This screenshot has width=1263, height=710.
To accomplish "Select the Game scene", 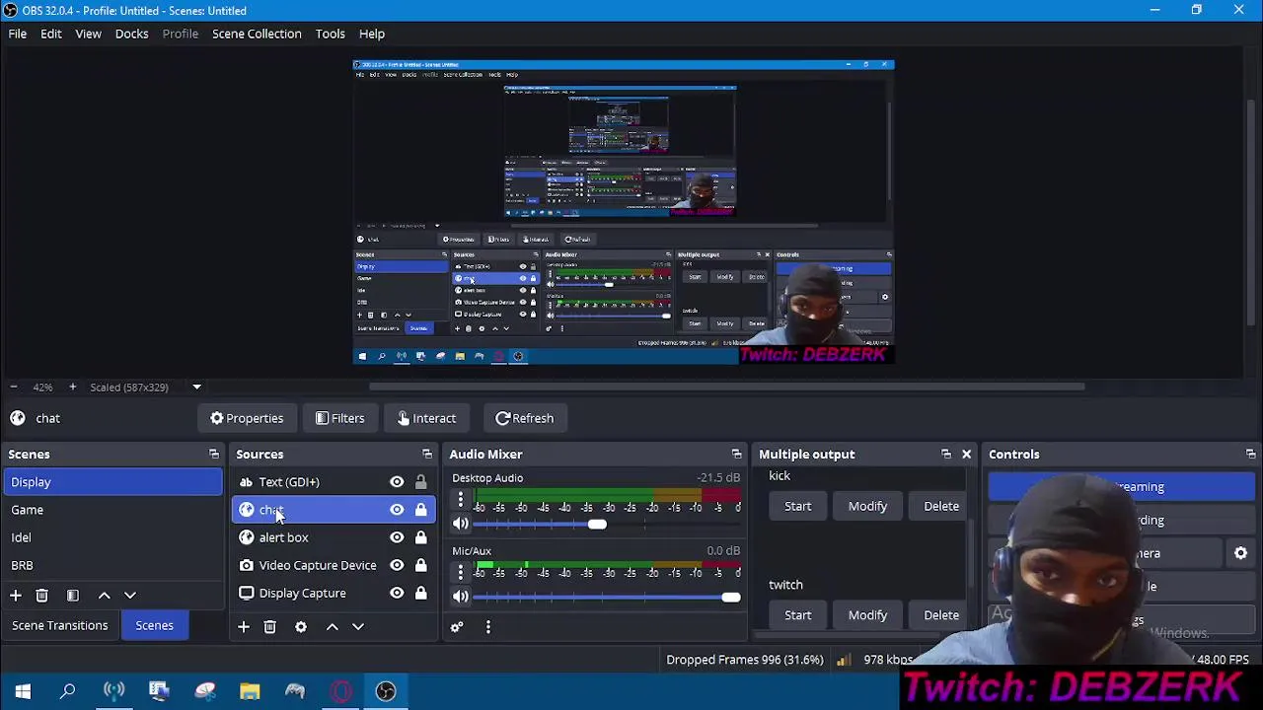I will point(112,510).
